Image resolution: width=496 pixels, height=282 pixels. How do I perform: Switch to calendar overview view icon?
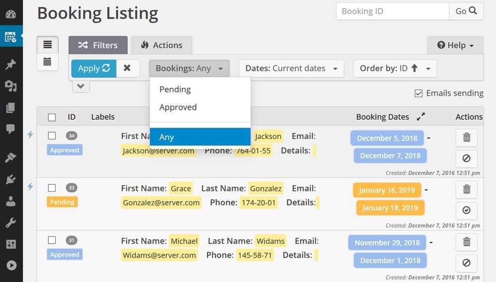[47, 62]
